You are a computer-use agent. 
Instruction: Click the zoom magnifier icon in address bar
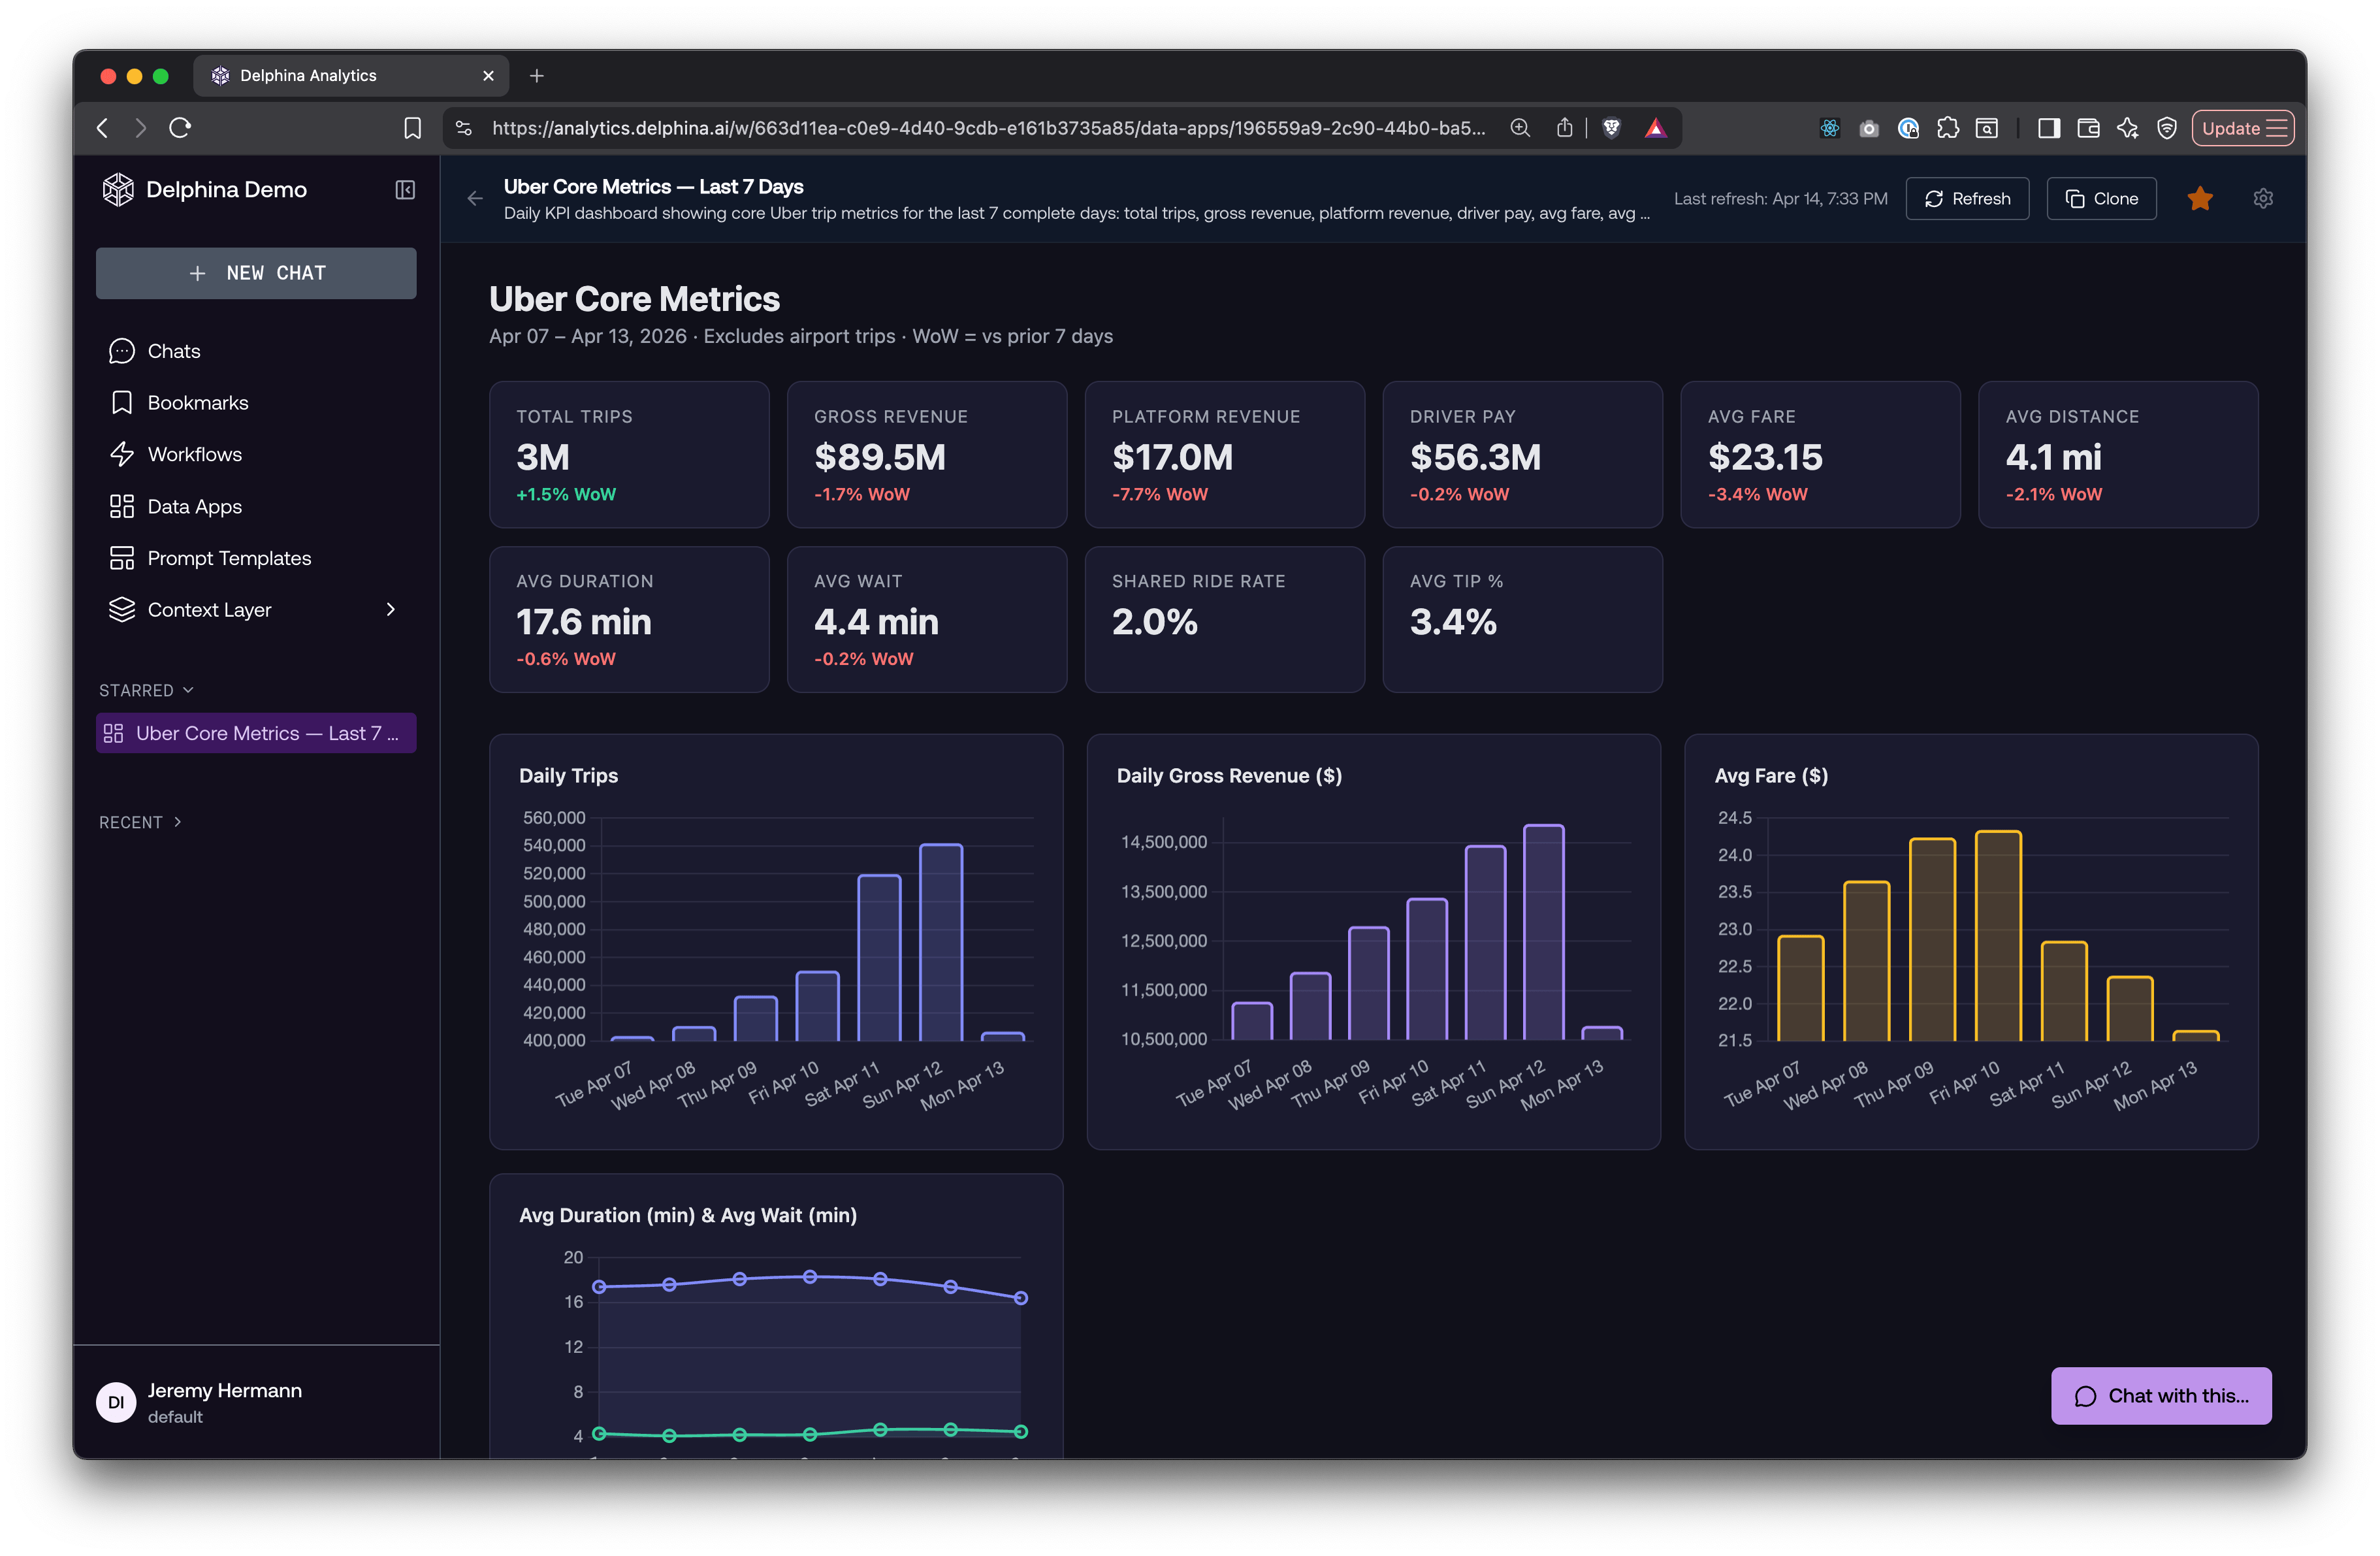tap(1520, 128)
